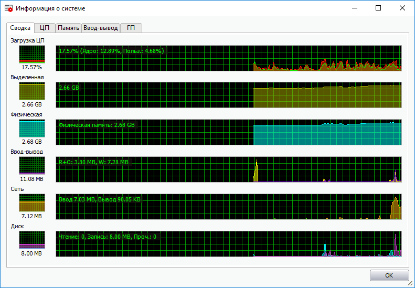Open the ЦП tab
The image size is (415, 288).
coord(45,28)
